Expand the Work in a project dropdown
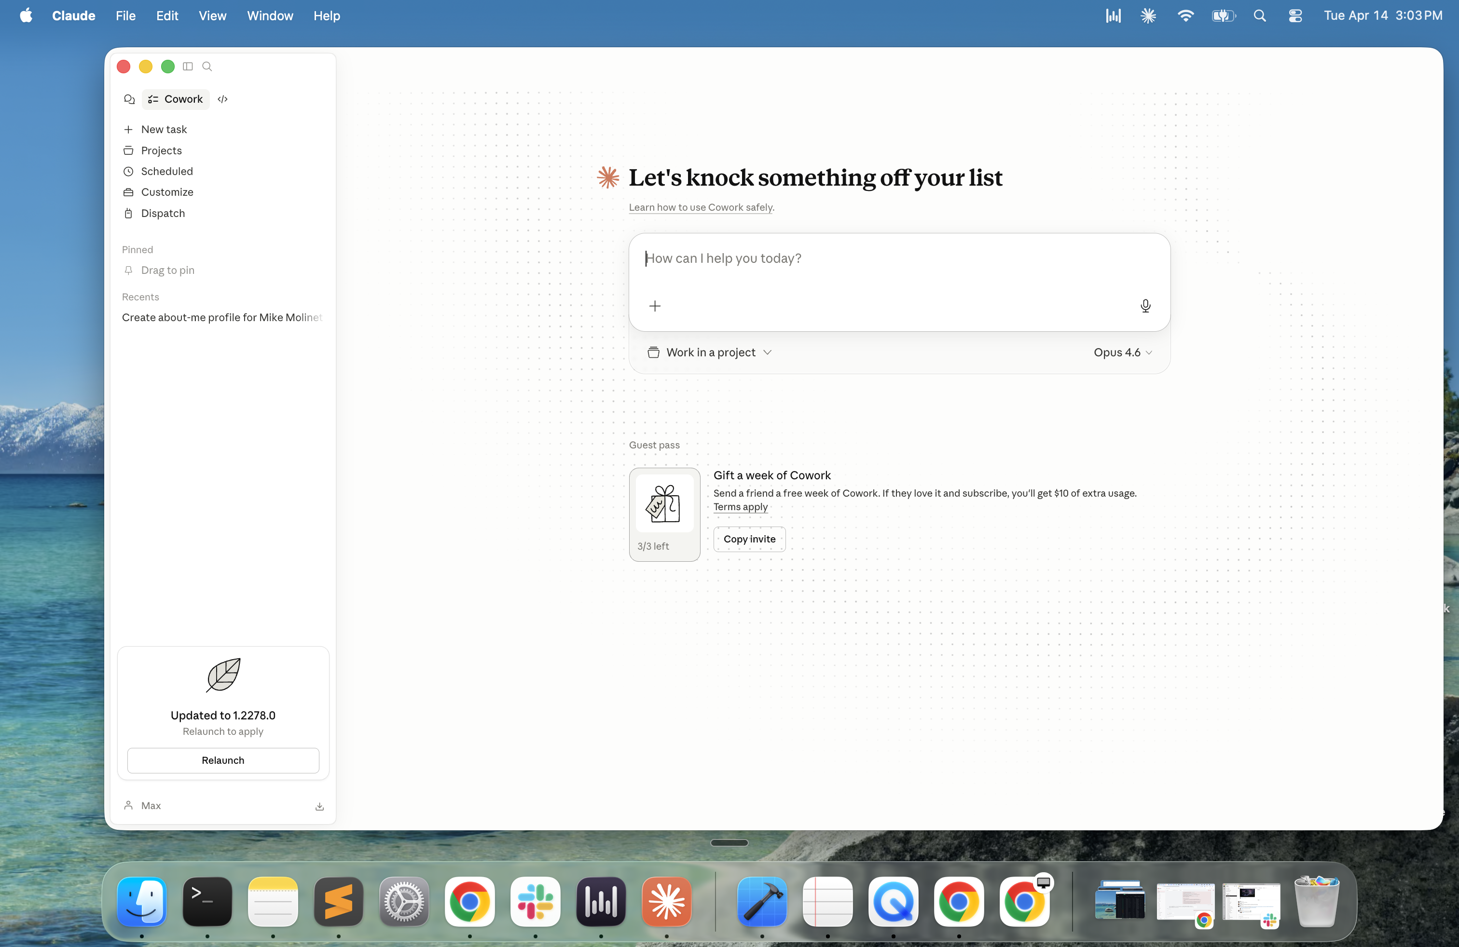The height and width of the screenshot is (947, 1459). 709,352
